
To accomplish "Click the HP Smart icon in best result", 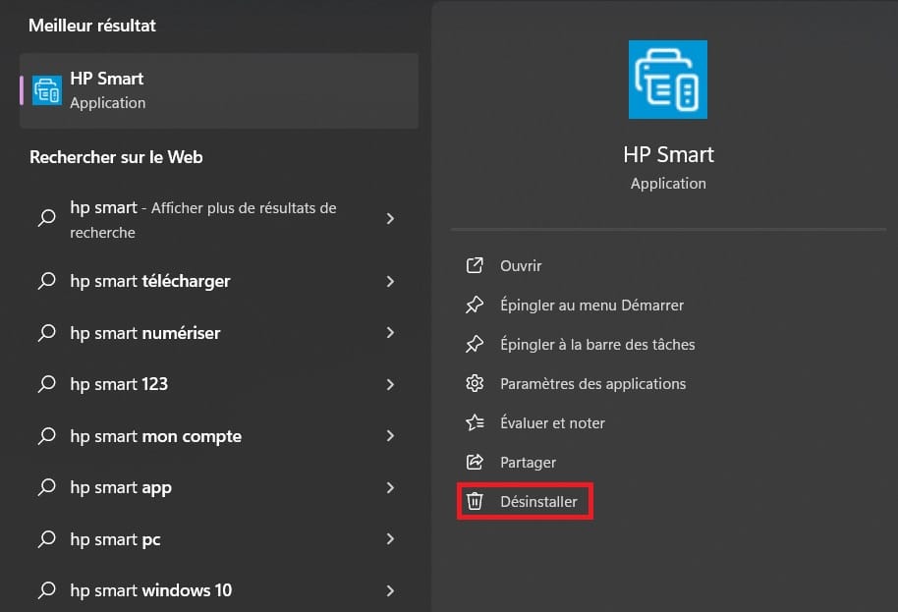I will [x=47, y=90].
